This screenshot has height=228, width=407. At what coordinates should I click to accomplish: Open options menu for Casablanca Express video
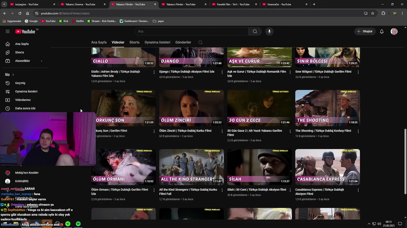coord(358,190)
